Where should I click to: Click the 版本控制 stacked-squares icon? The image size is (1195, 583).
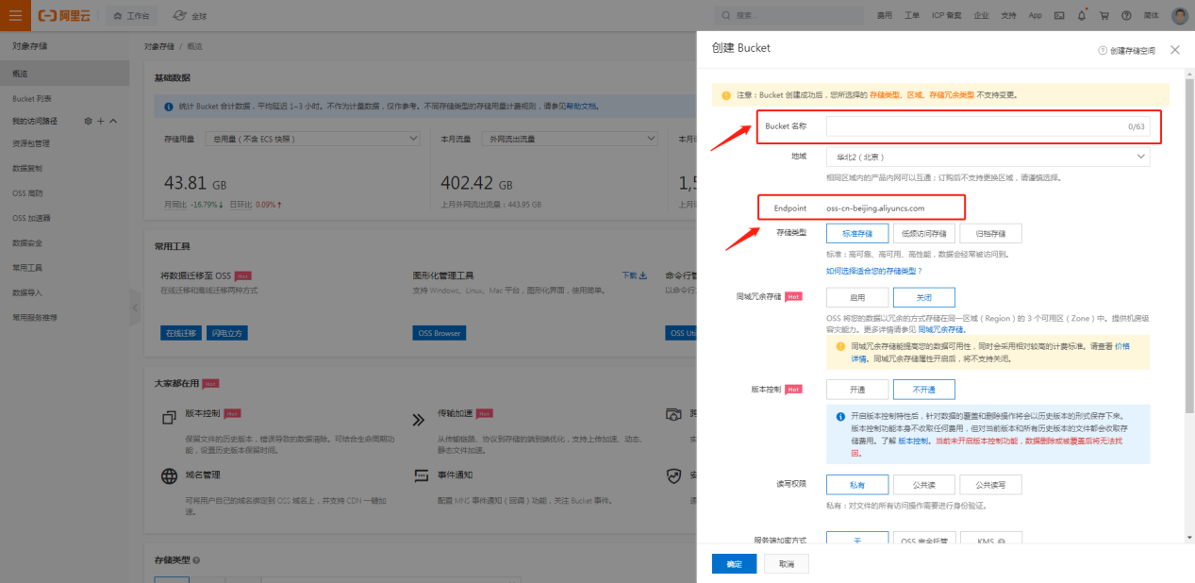pyautogui.click(x=170, y=417)
